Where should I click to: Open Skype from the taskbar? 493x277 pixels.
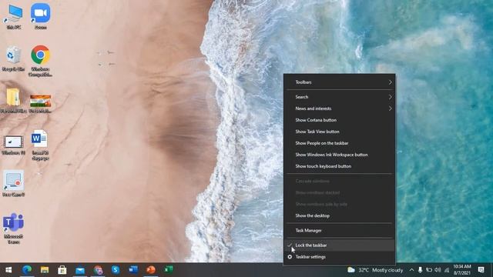116,270
